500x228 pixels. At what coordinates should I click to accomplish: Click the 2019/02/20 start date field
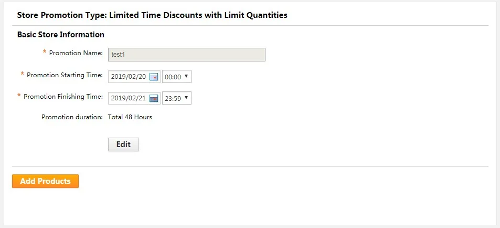tap(129, 77)
